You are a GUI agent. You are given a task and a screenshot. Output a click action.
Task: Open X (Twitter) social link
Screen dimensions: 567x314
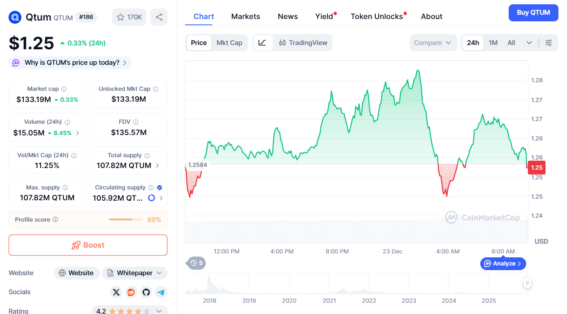pyautogui.click(x=116, y=292)
